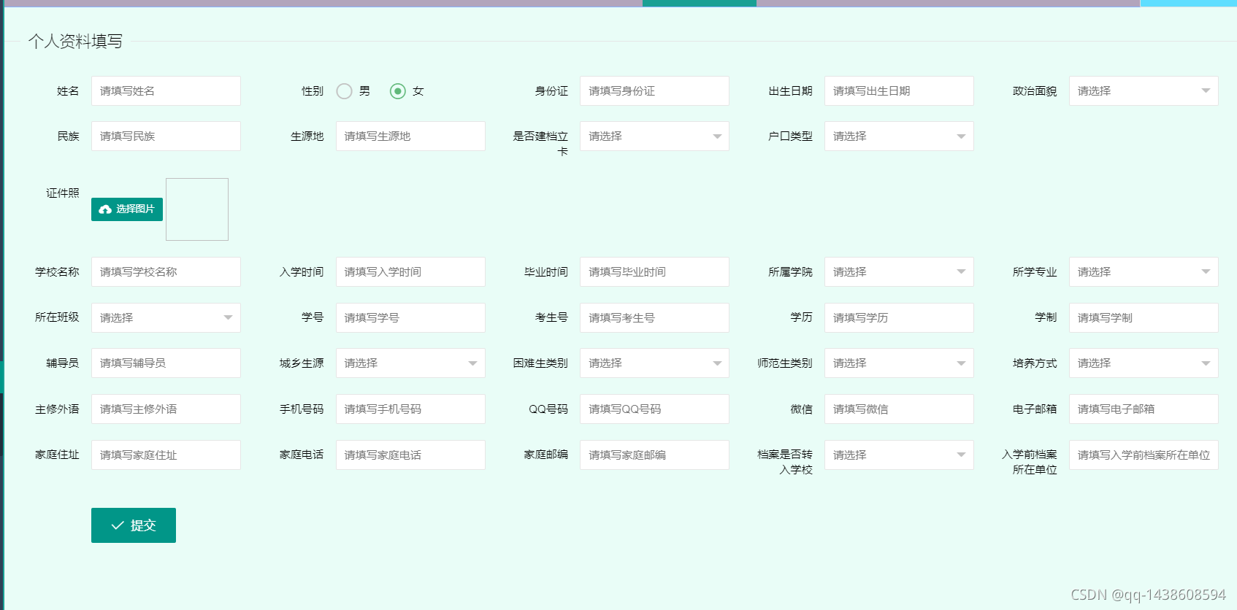Viewport: 1237px width, 610px height.
Task: Open the 师范生类别 dropdown
Action: pos(899,363)
